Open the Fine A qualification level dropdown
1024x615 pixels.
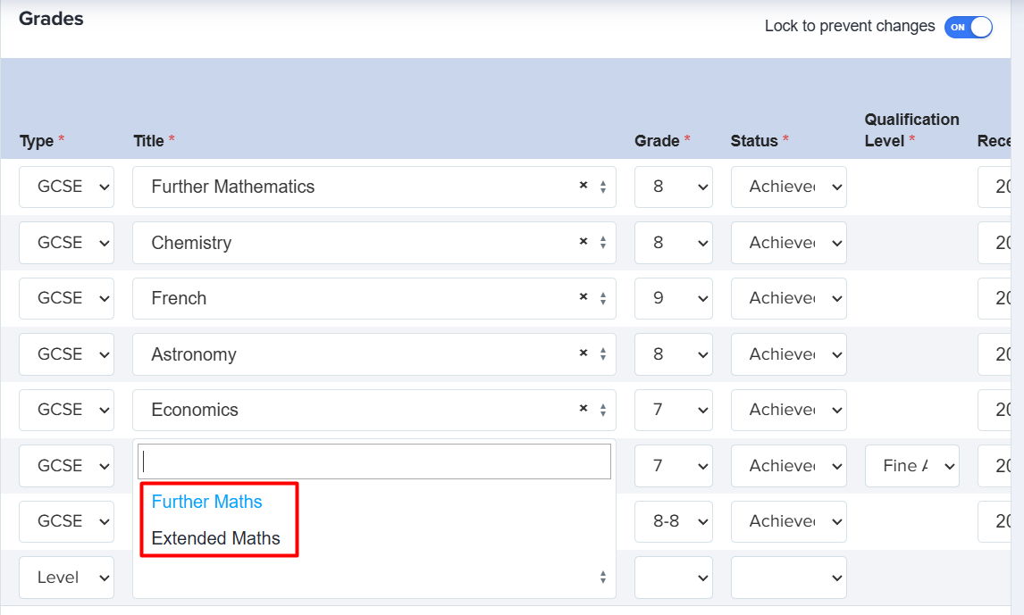pos(911,466)
